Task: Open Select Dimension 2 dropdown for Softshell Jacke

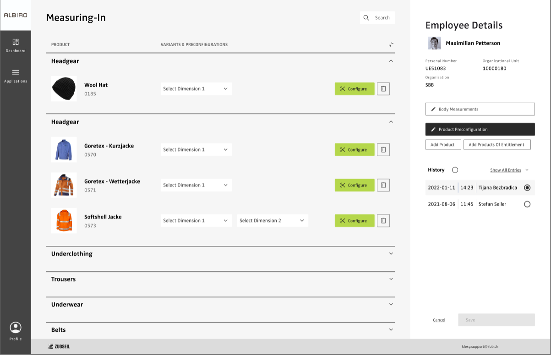Action: coord(272,221)
